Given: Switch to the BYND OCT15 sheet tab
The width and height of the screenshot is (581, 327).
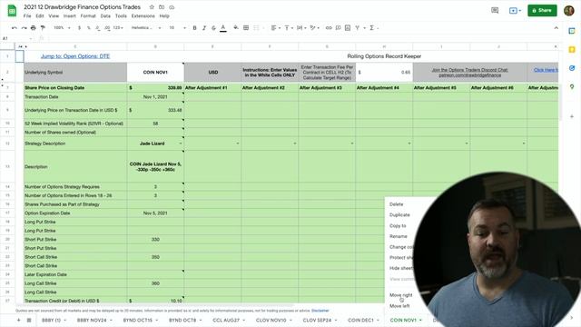Looking at the screenshot, I should pos(141,320).
